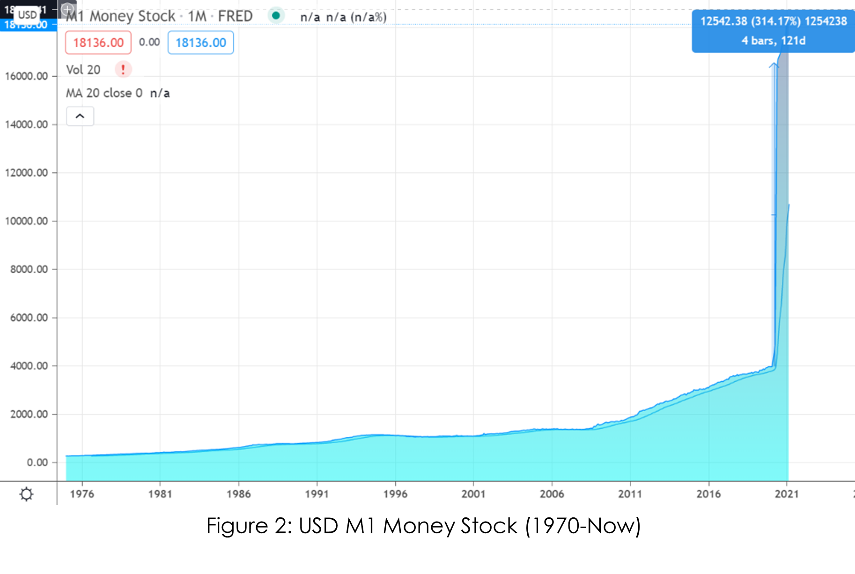Open chart settings gear icon
Viewport: 855px width, 574px height.
pos(26,494)
